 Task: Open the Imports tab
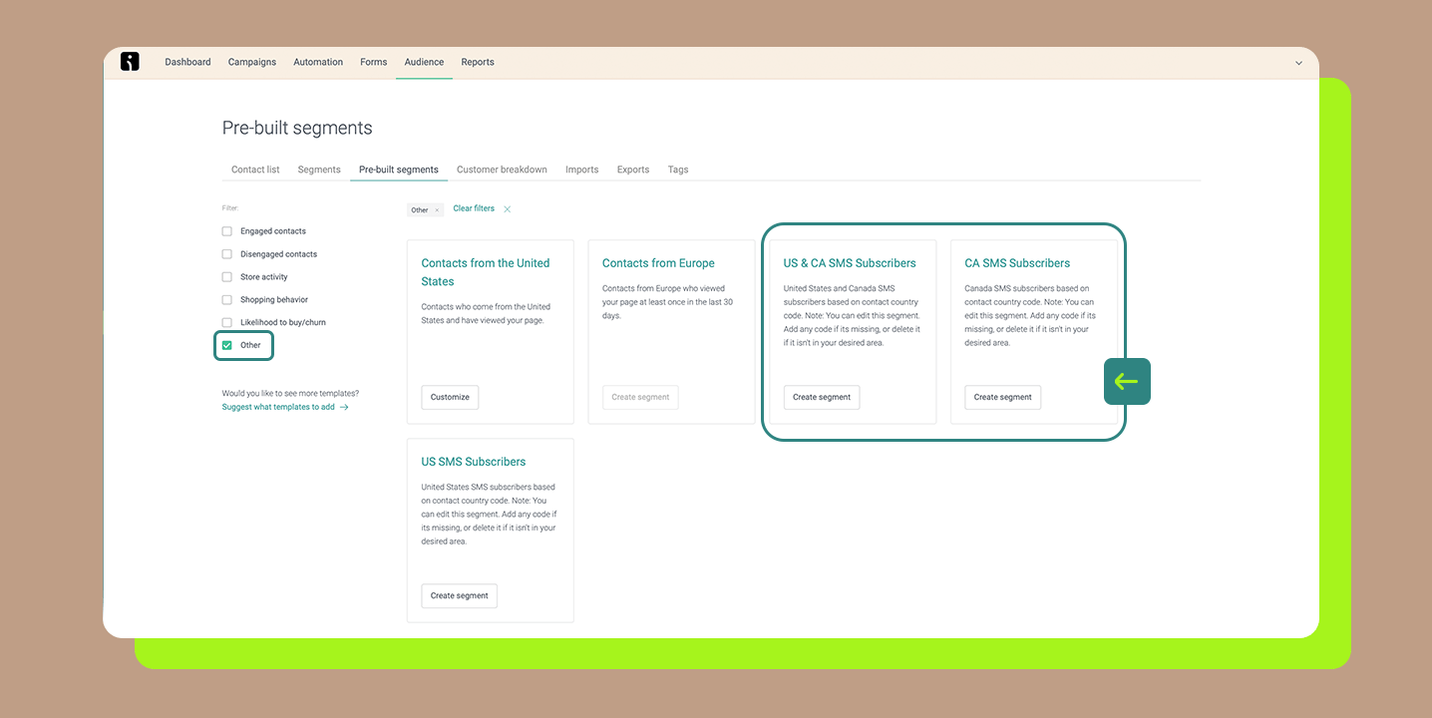[x=582, y=170]
